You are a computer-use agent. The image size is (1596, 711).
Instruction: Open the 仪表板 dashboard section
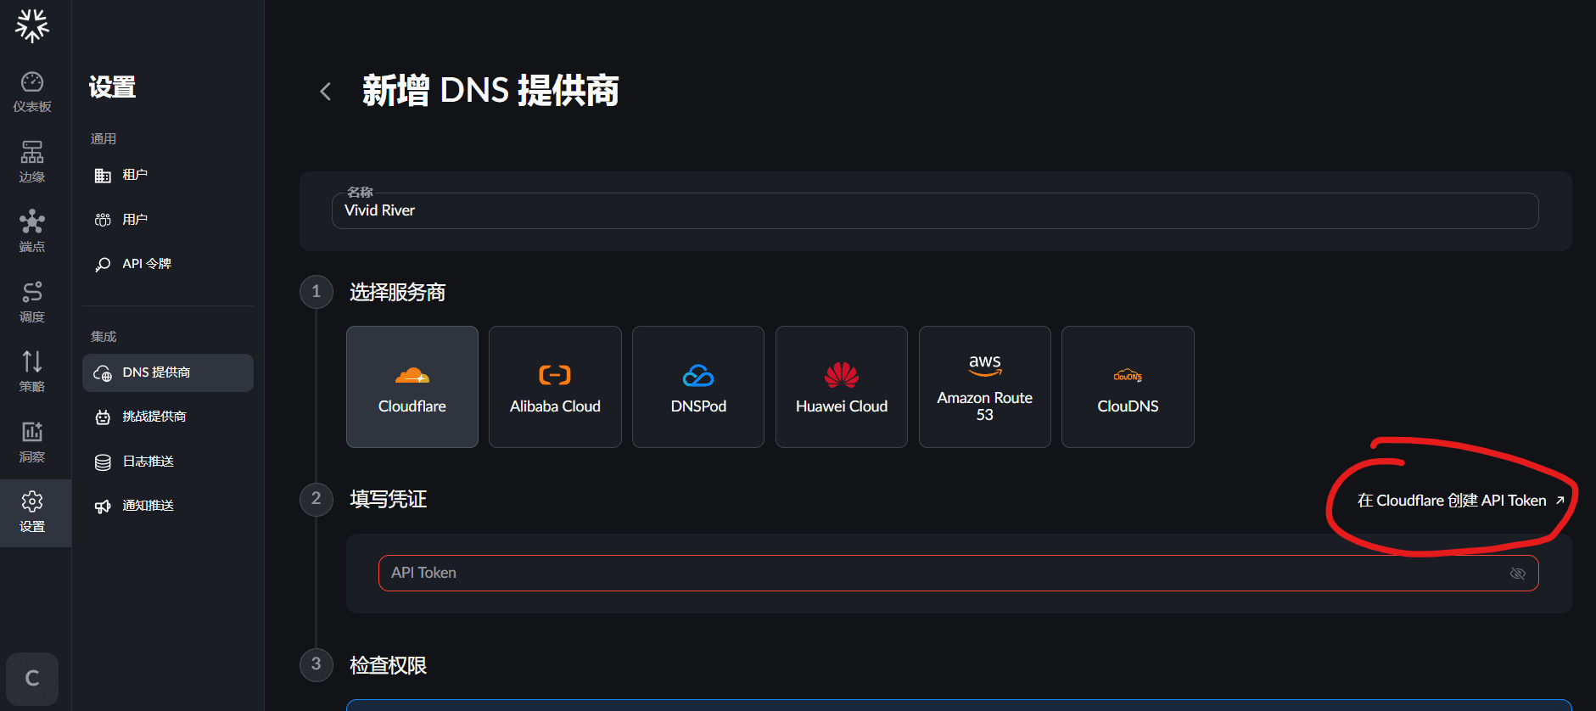[x=32, y=92]
